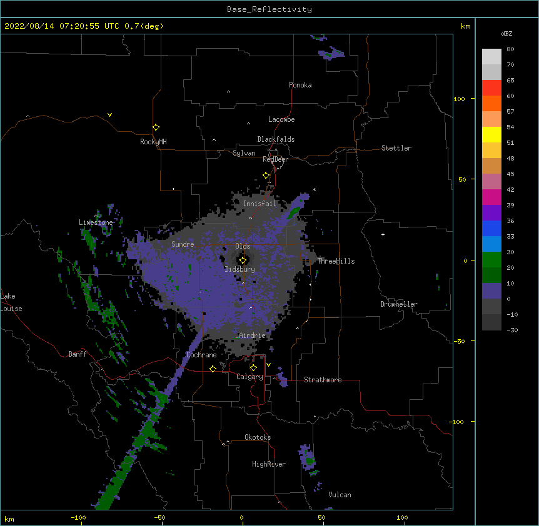This screenshot has width=539, height=526.
Task: Click the Strathmore label
Action: (x=323, y=380)
